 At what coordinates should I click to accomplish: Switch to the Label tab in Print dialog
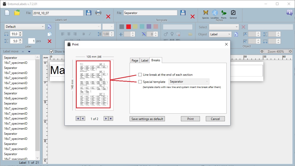point(145,61)
